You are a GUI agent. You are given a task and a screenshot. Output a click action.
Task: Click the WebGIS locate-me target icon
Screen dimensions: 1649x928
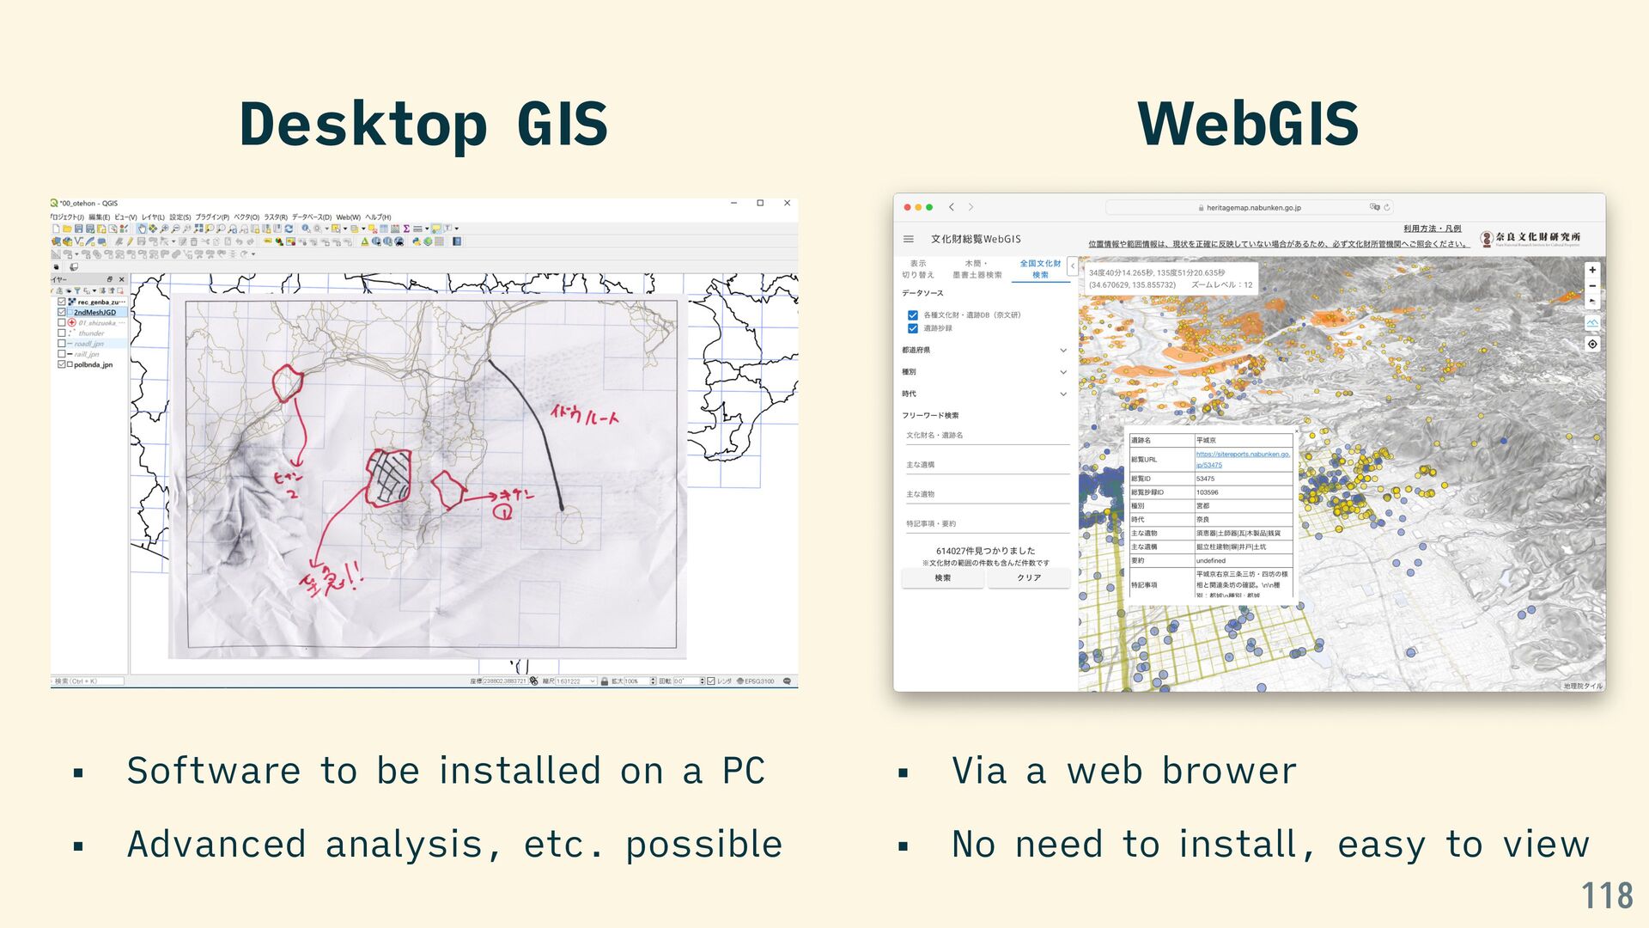[1592, 344]
